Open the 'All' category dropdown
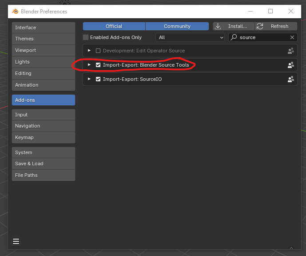Image resolution: width=306 pixels, height=256 pixels. coord(190,37)
